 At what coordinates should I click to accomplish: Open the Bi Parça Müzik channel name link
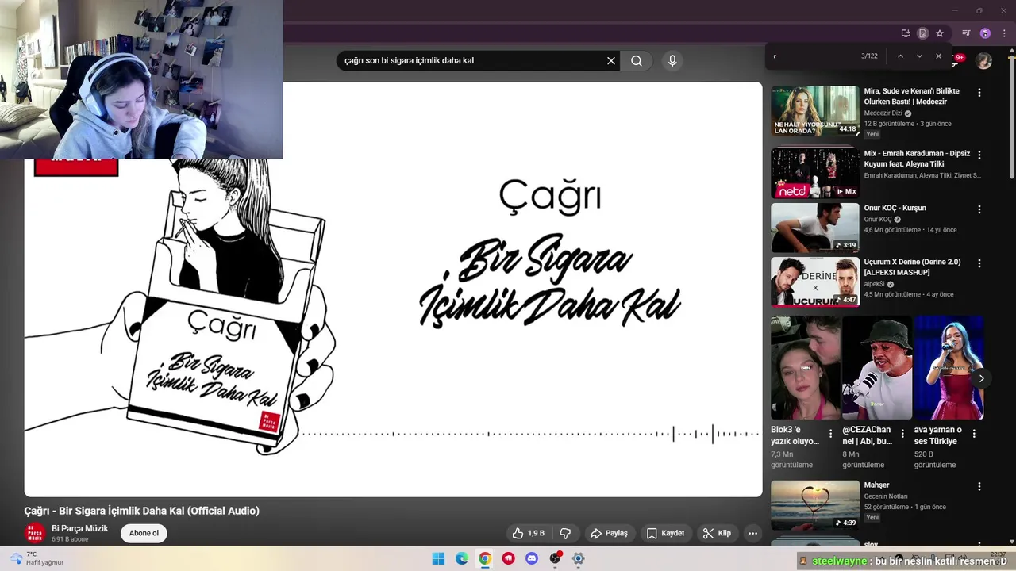[79, 528]
